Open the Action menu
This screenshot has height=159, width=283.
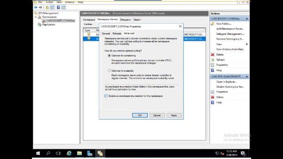pyautogui.click(x=49, y=2)
